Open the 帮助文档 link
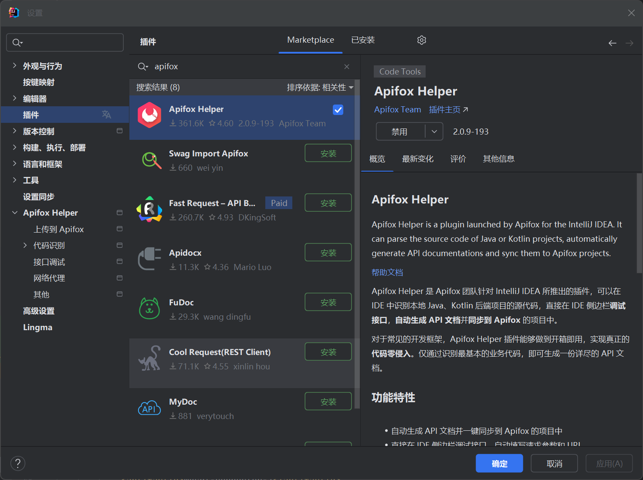 [387, 272]
